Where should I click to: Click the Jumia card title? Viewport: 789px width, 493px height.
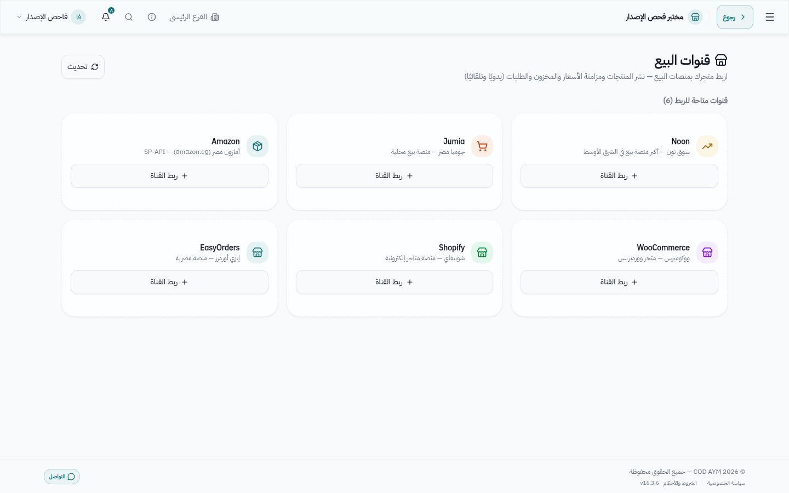point(454,141)
